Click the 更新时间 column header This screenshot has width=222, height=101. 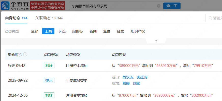[x=15, y=54]
